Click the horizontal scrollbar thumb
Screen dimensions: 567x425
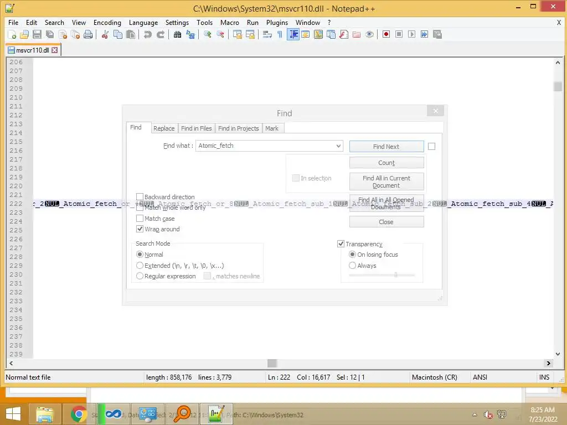[272, 363]
